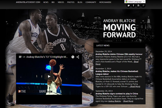
Task: Click the video Watch Later clock icon
Action: (x=73, y=57)
